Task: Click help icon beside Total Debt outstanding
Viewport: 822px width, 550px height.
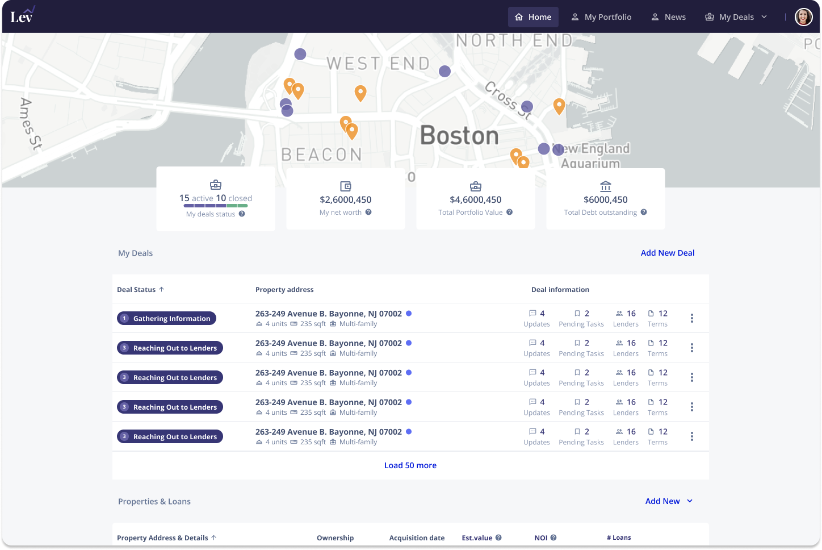Action: (644, 213)
